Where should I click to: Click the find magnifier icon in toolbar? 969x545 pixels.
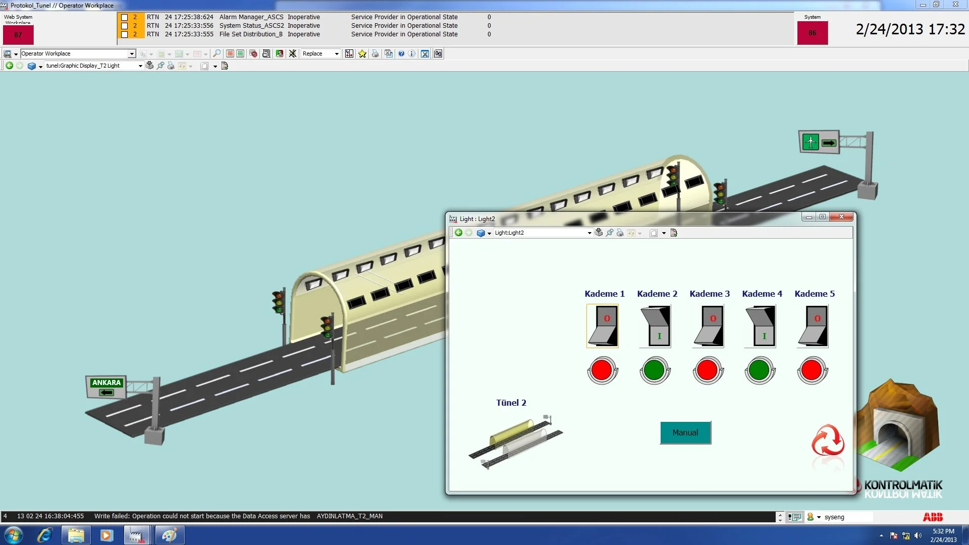(217, 53)
